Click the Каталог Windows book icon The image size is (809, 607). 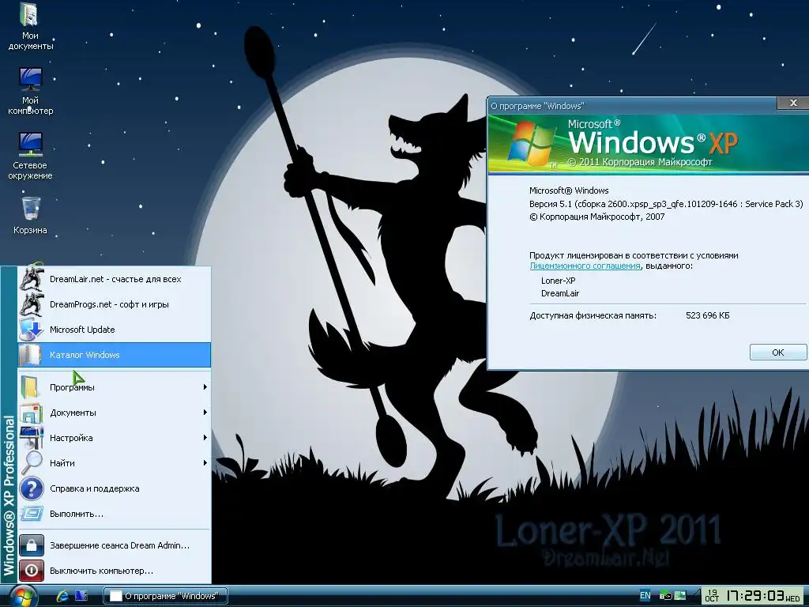(30, 355)
